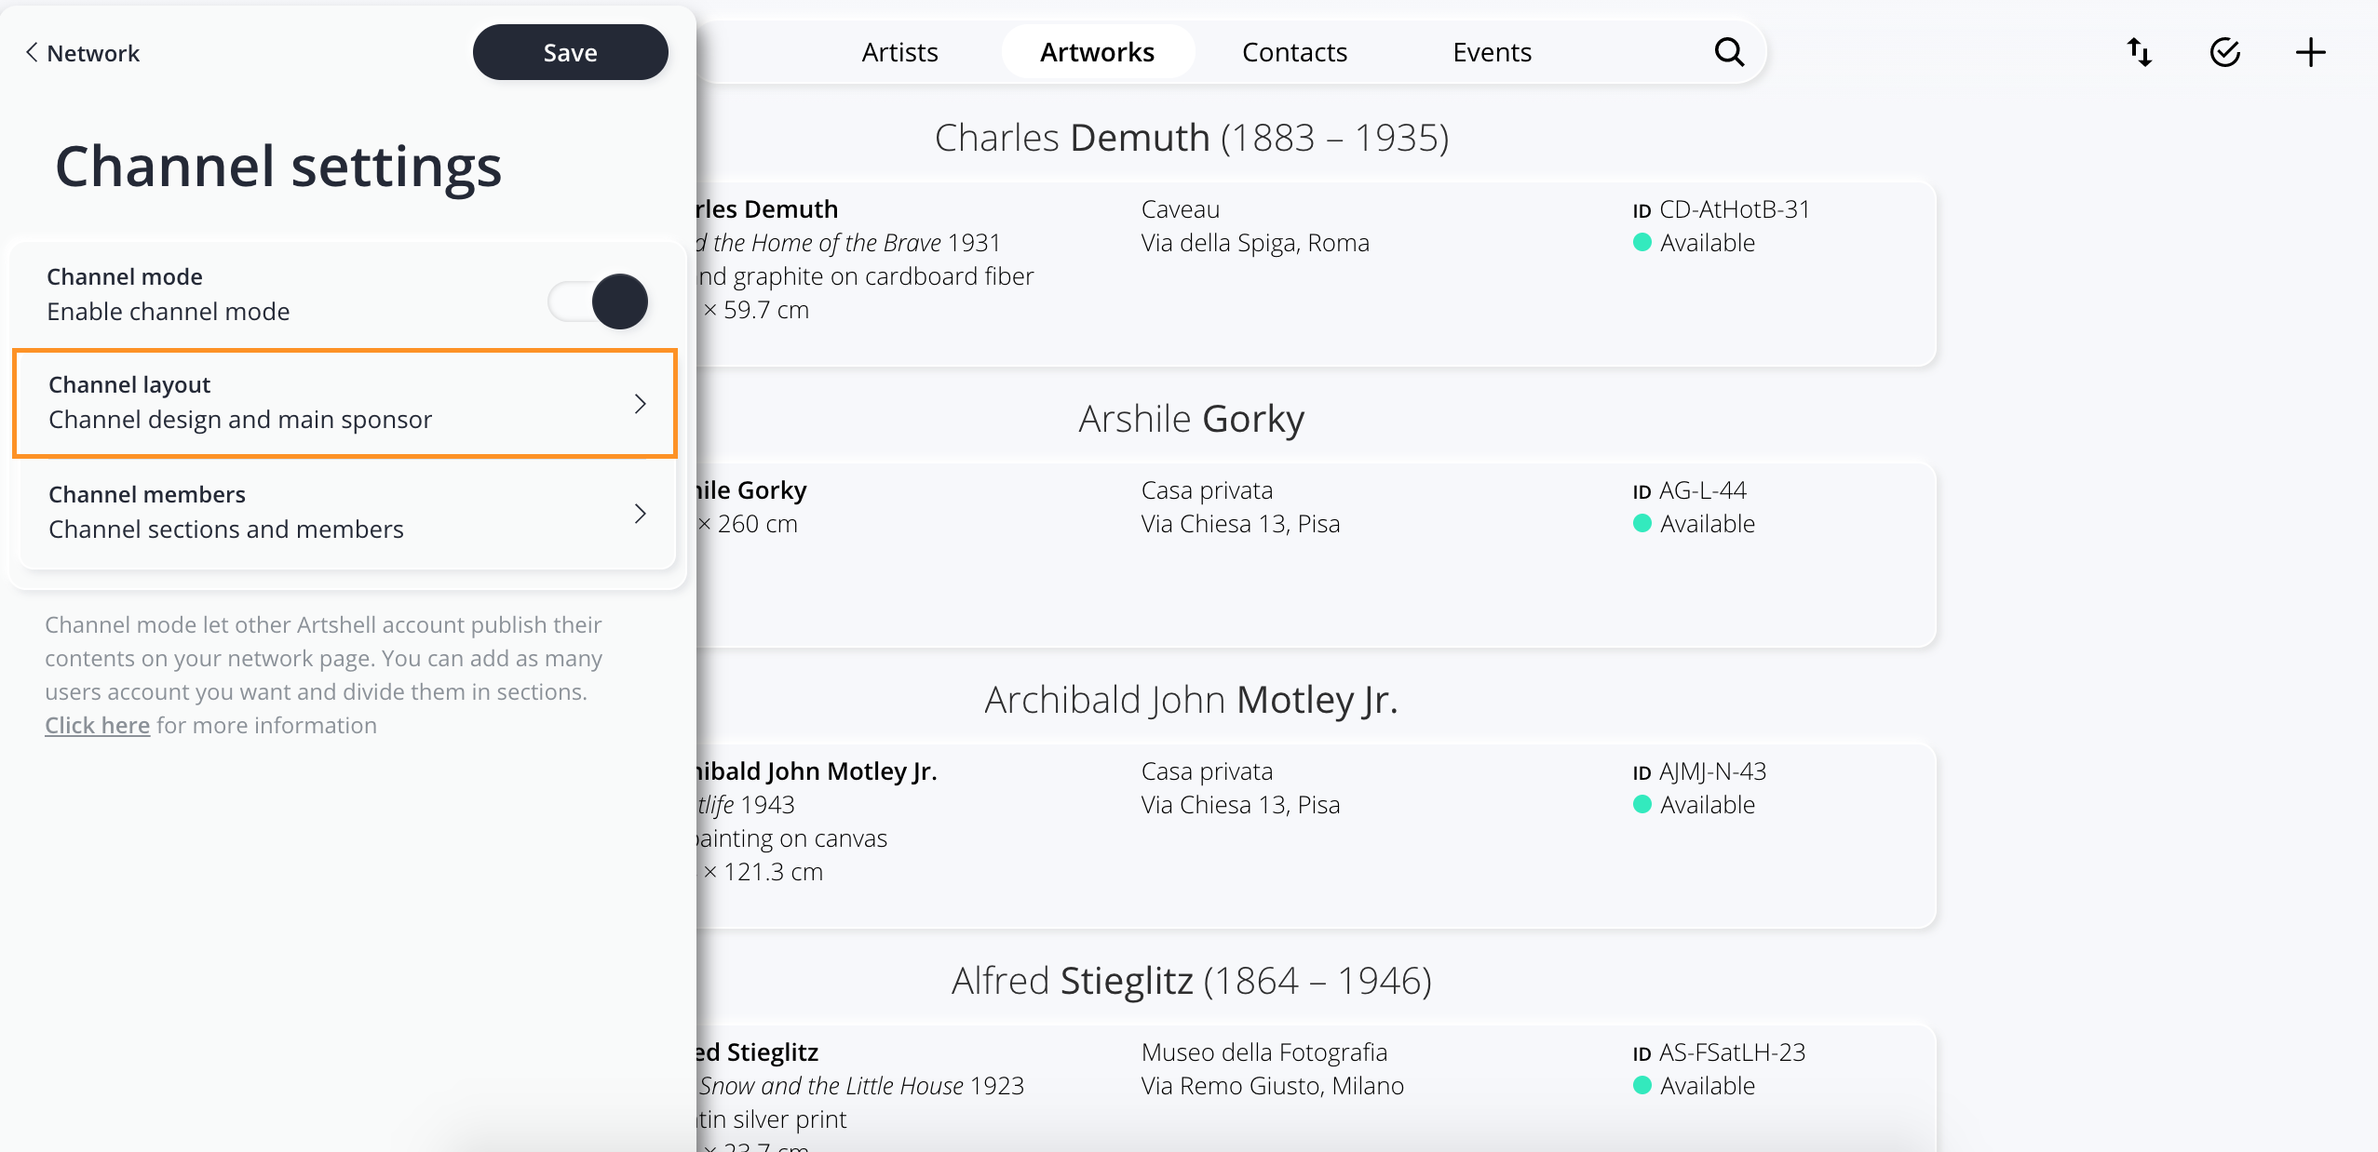The width and height of the screenshot is (2378, 1152).
Task: Click the Alfred Stieglitz (1864 – 1946) heading
Action: [x=1192, y=981]
